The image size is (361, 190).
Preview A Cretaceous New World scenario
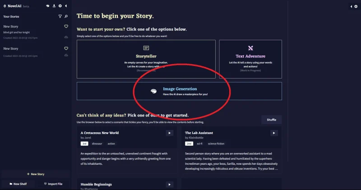pyautogui.click(x=170, y=133)
